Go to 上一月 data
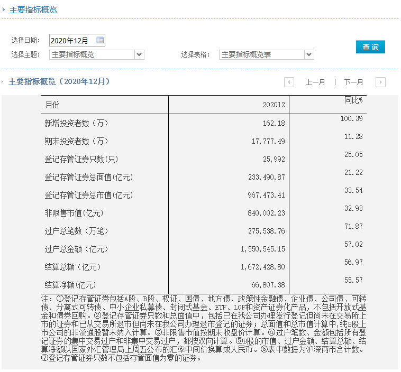Image resolution: width=401 pixels, height=372 pixels. [x=315, y=82]
